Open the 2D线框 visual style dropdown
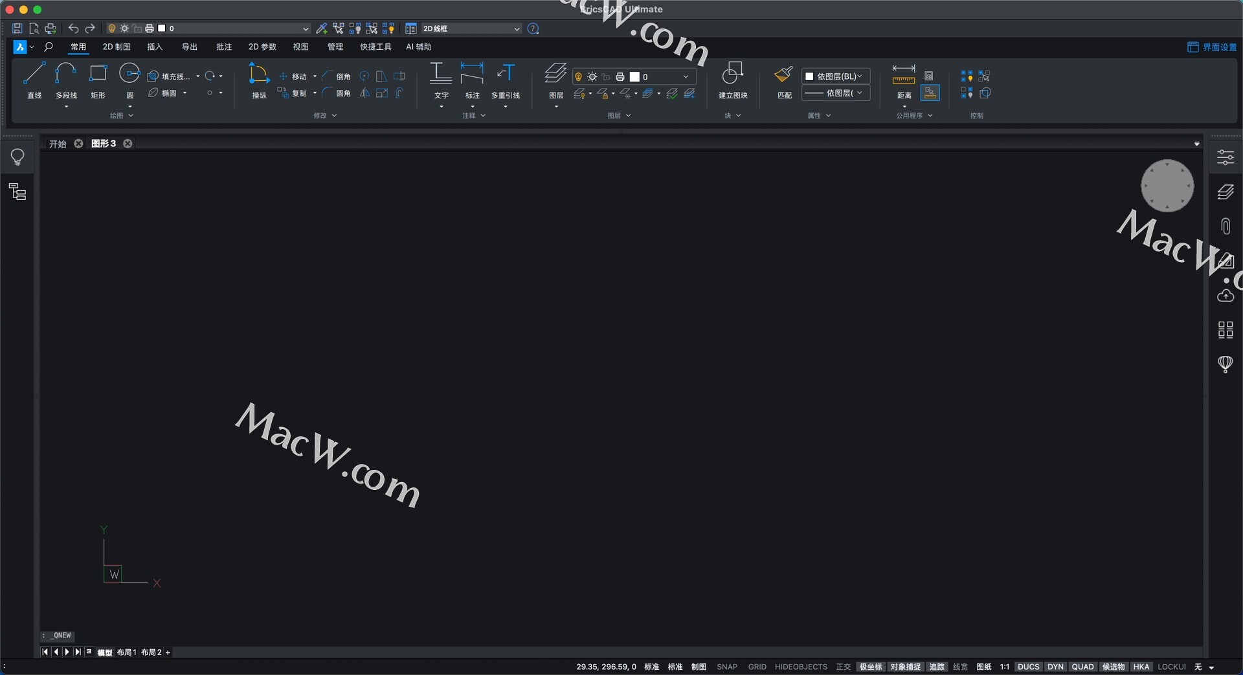Viewport: 1243px width, 675px height. pos(471,28)
